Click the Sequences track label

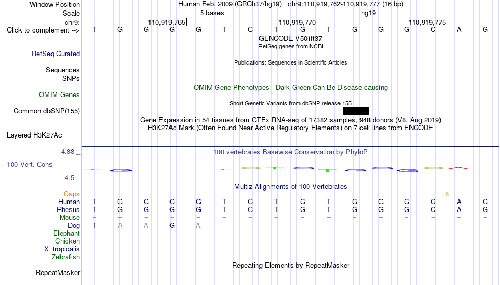[x=63, y=70]
